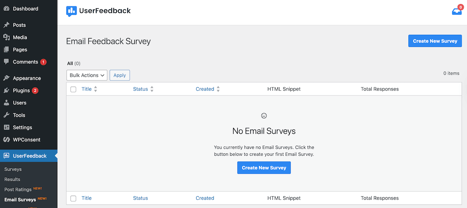Check the select-all checkbox in bottom footer row
Image resolution: width=467 pixels, height=208 pixels.
point(73,198)
